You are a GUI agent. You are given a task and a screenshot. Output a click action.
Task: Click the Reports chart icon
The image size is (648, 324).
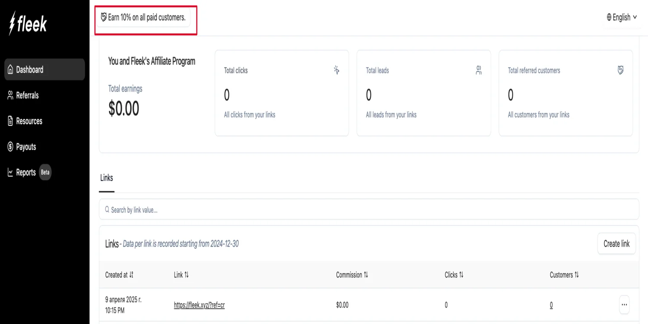[10, 172]
